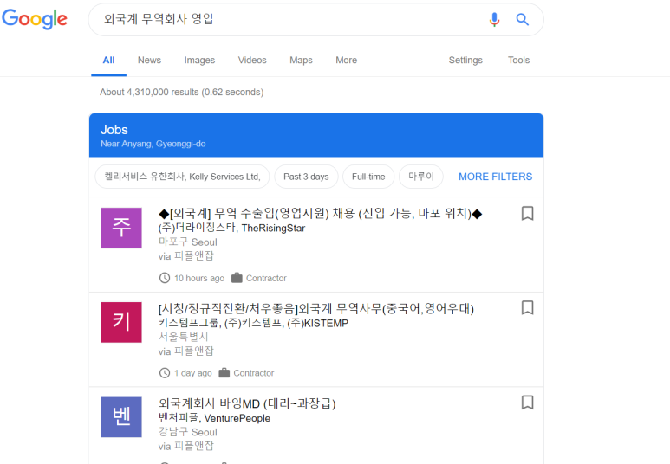Apply the 마루이 filter chip
Image resolution: width=670 pixels, height=464 pixels.
point(421,177)
